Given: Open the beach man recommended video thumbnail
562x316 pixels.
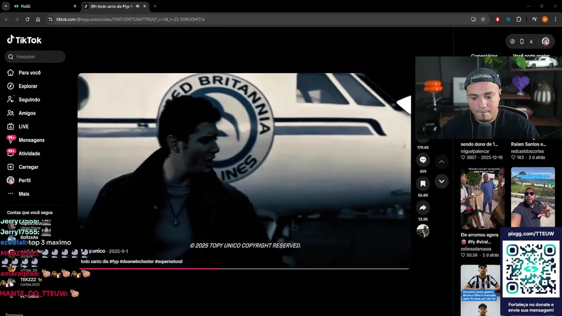Looking at the screenshot, I should coord(533,197).
